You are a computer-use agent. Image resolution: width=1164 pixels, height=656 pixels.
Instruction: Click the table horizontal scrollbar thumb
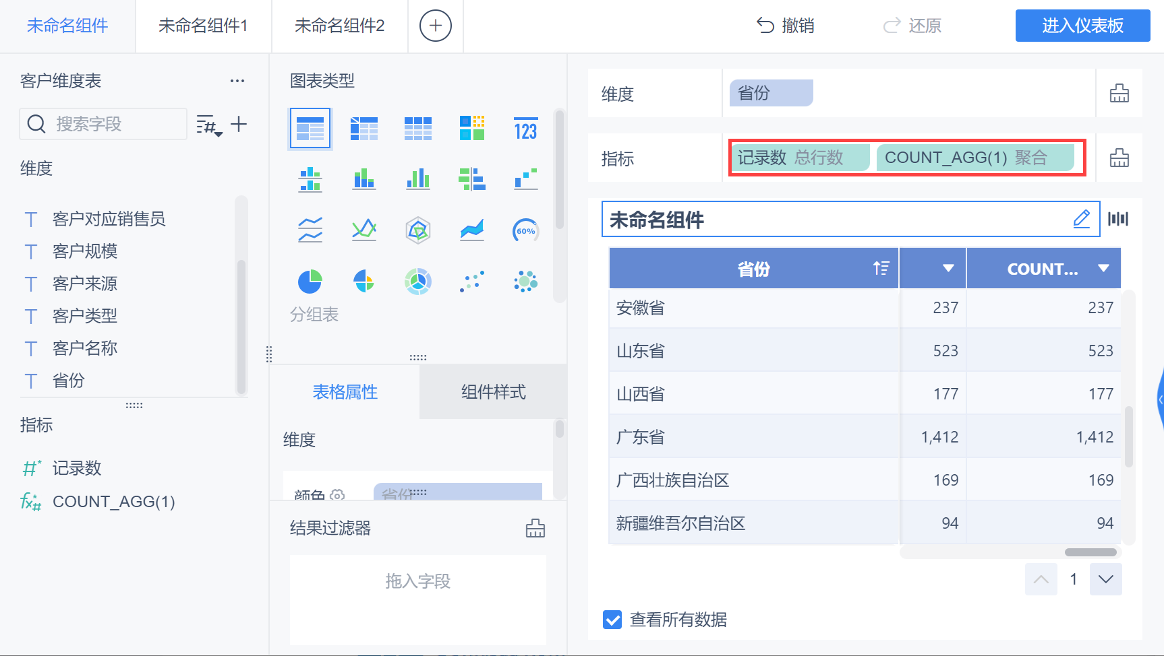click(1090, 552)
